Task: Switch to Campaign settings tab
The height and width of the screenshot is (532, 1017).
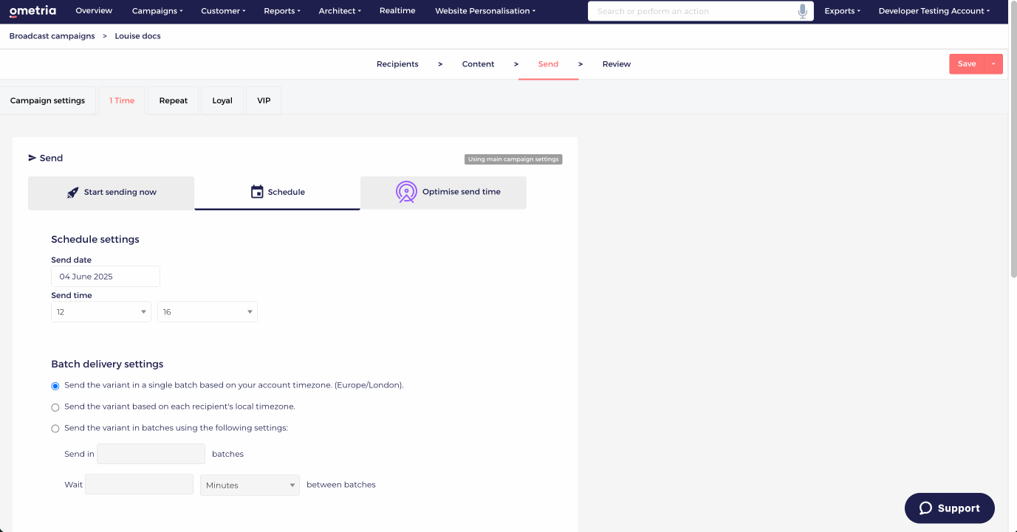Action: point(48,100)
